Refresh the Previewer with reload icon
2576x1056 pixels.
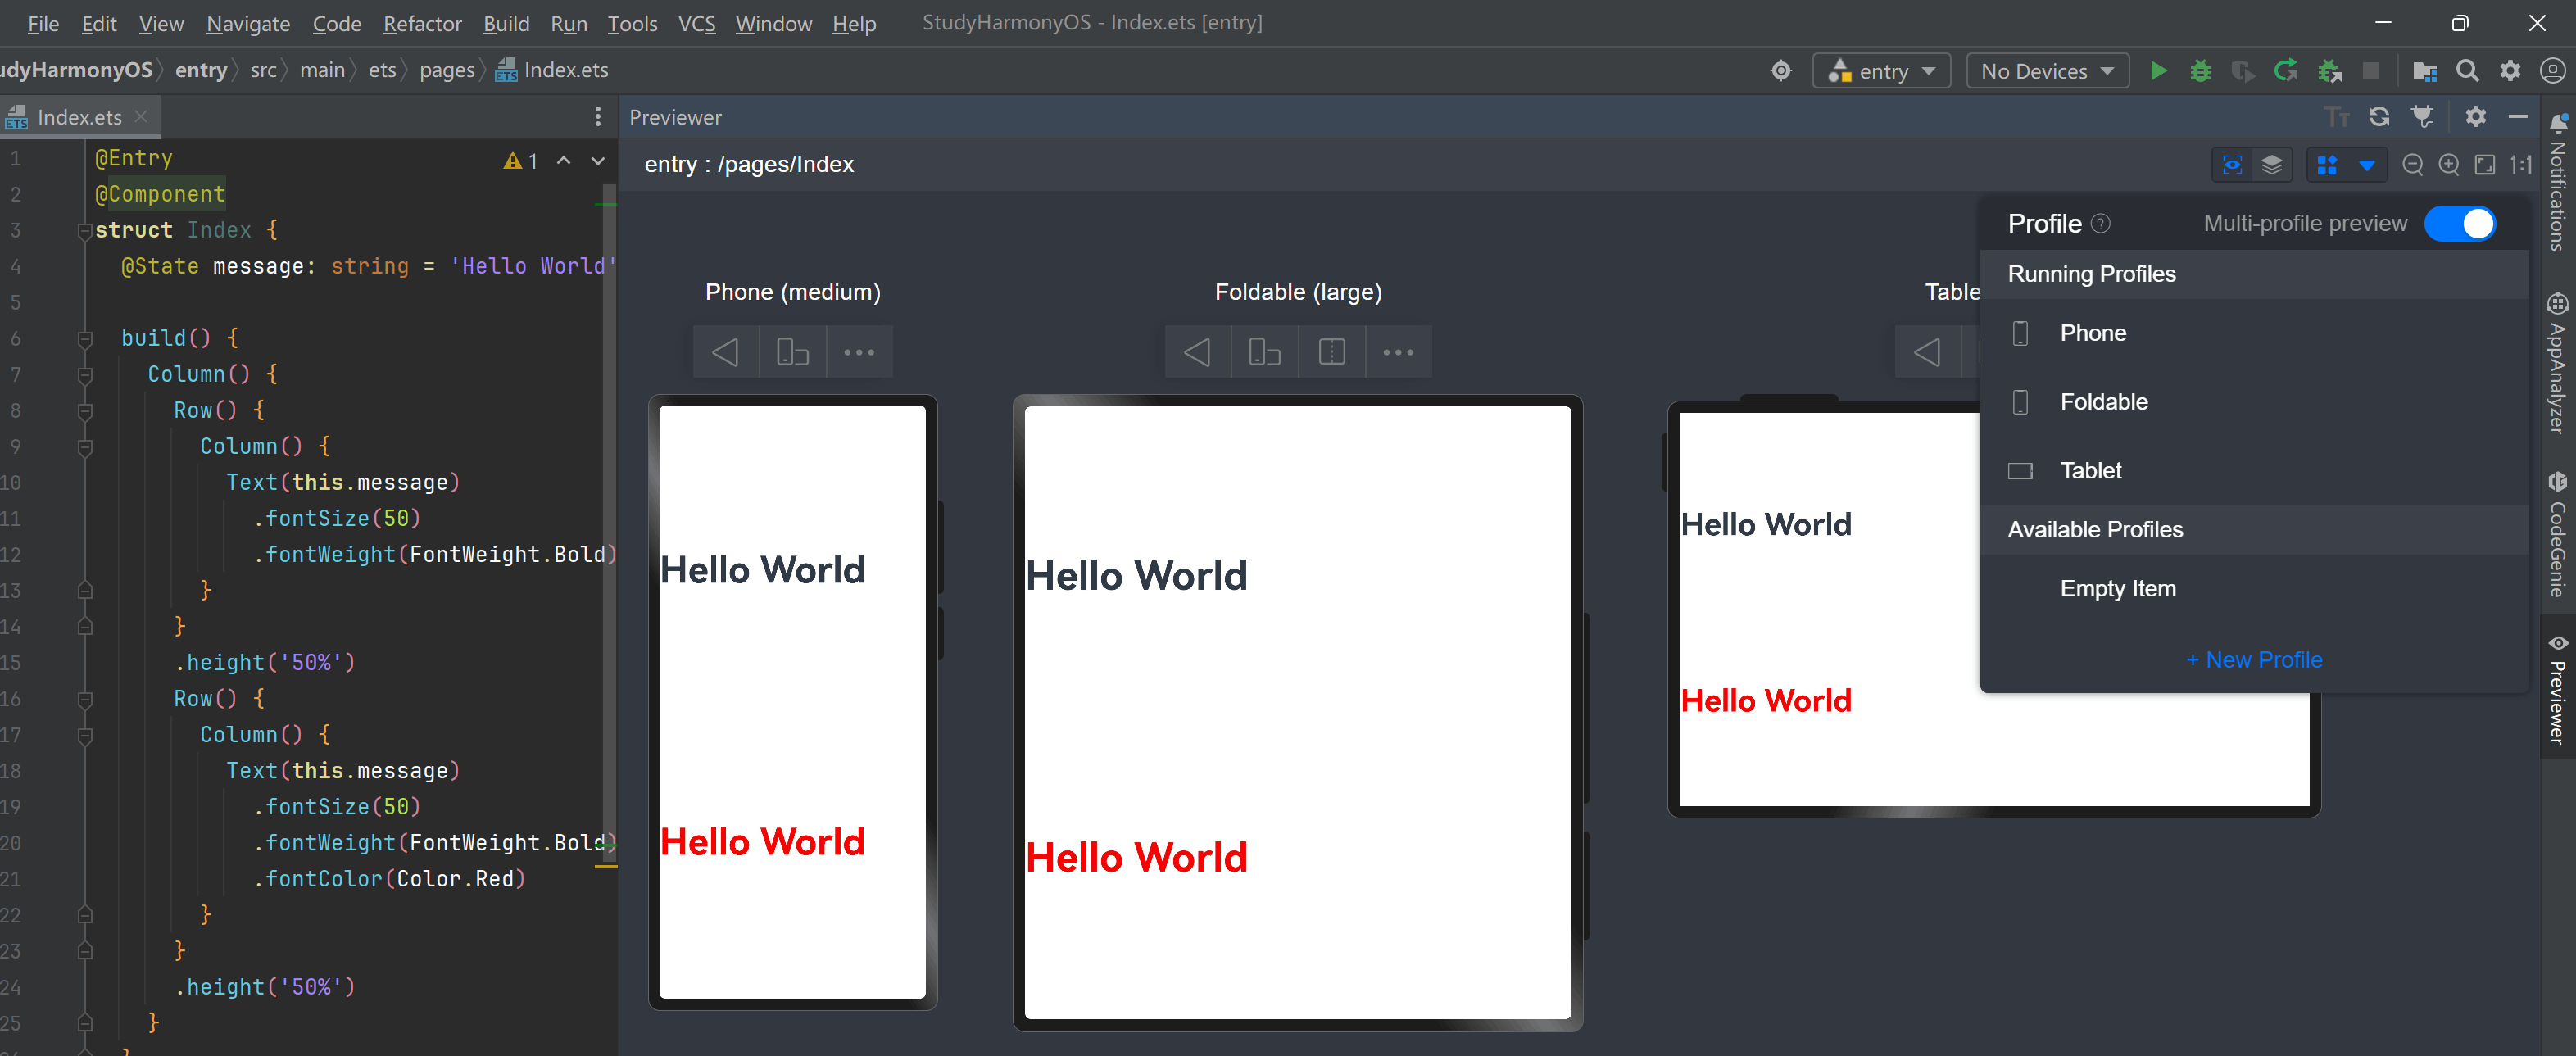(x=2379, y=117)
